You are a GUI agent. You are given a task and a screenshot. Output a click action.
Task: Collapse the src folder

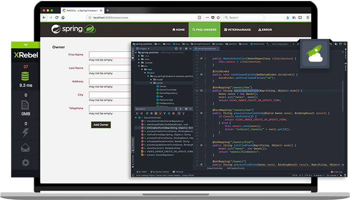pos(139,66)
